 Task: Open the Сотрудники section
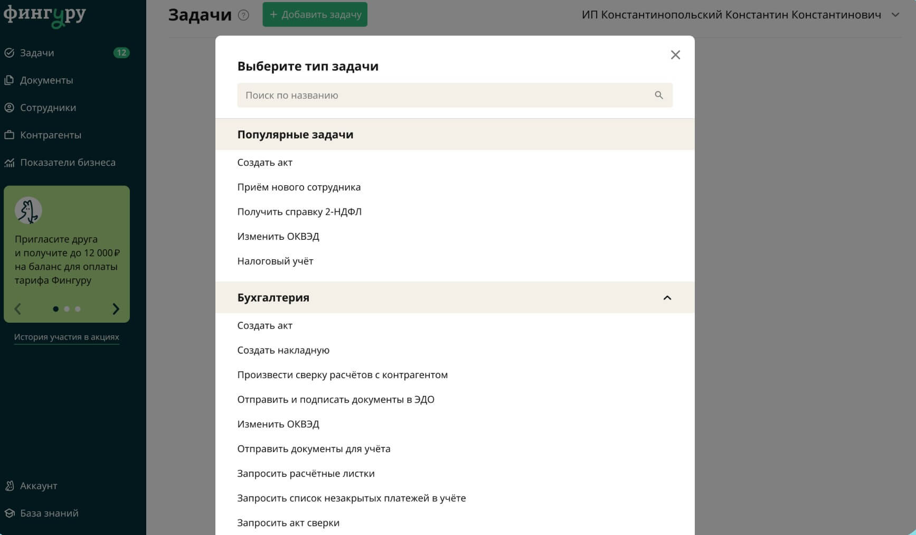pos(48,107)
